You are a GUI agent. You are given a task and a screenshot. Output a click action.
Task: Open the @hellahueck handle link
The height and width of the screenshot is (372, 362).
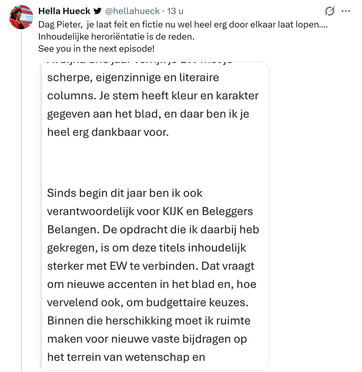click(132, 11)
